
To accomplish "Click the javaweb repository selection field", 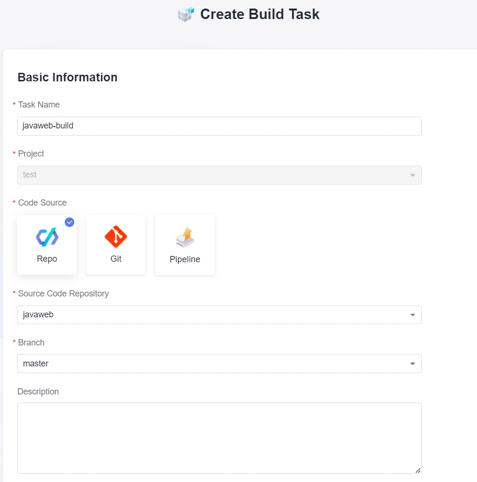I will [209, 315].
